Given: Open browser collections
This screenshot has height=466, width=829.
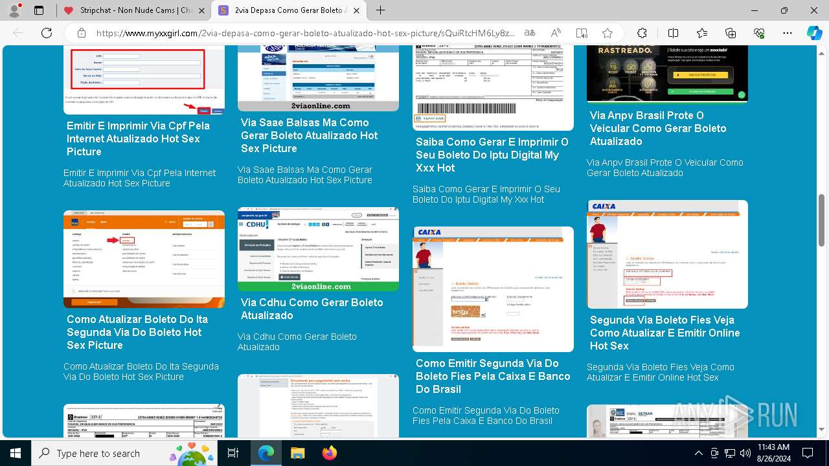Looking at the screenshot, I should coord(731,33).
